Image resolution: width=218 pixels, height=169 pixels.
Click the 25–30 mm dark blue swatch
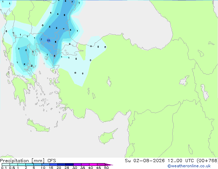(69, 165)
